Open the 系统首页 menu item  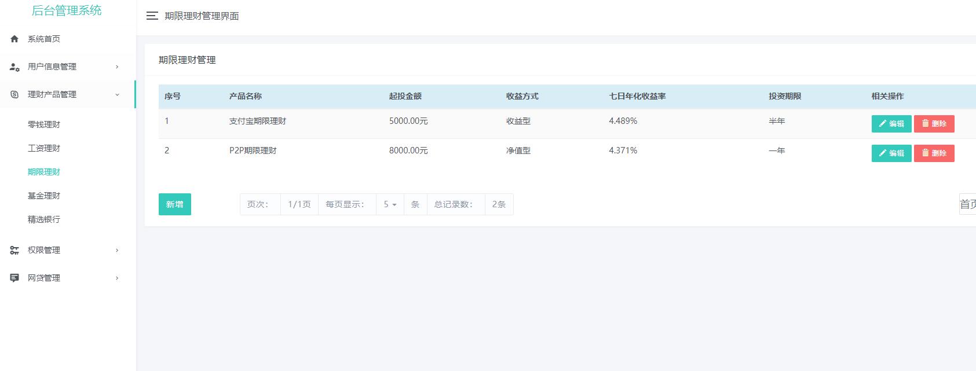[44, 39]
